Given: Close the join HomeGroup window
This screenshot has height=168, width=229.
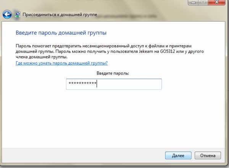Looking at the screenshot, I should pos(216,2).
